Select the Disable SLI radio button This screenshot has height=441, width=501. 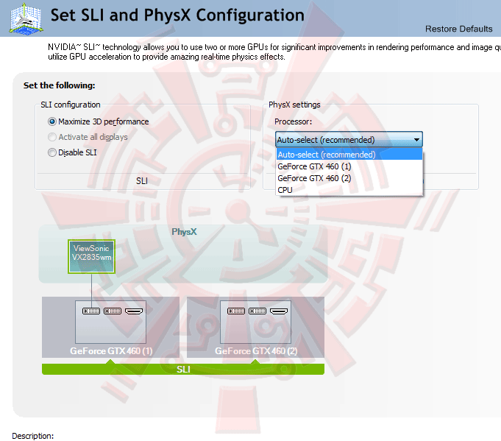coord(52,152)
